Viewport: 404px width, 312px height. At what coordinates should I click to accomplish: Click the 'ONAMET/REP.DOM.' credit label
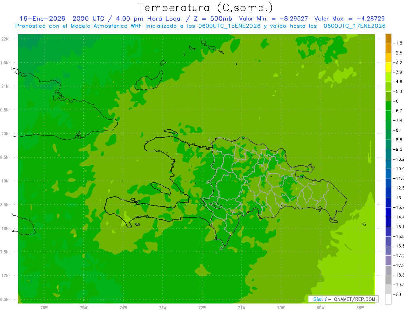[x=355, y=299]
